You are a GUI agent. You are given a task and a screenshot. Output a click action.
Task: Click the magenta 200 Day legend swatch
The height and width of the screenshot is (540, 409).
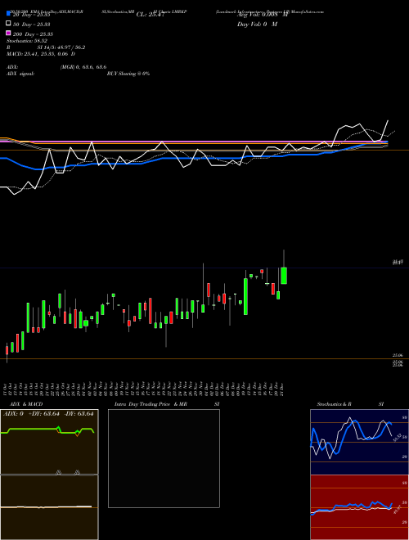[8, 33]
